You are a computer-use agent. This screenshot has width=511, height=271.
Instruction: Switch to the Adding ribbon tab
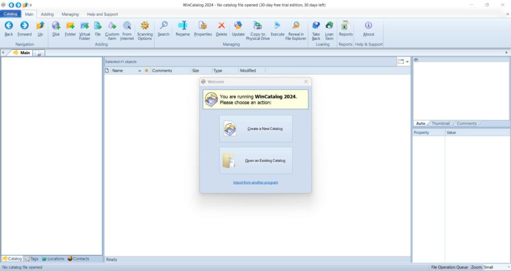(x=47, y=14)
